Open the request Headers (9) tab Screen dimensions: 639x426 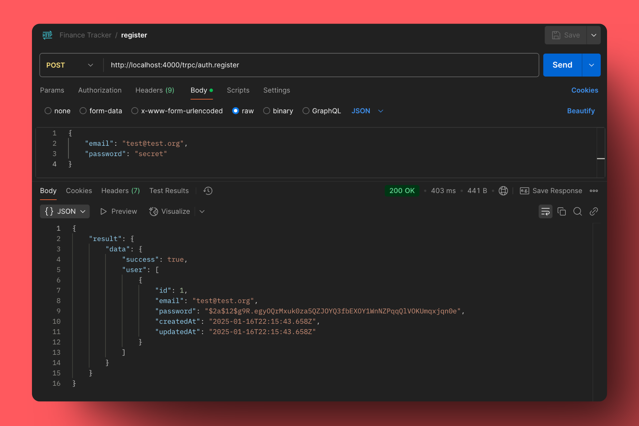tap(155, 90)
